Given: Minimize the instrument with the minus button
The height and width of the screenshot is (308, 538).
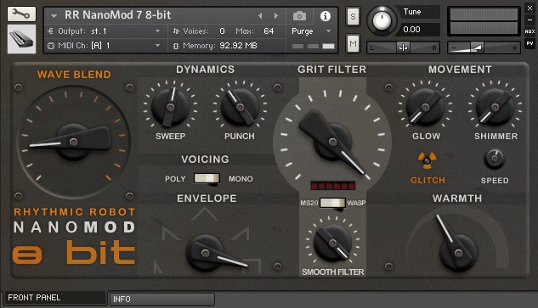Looking at the screenshot, I should [530, 20].
